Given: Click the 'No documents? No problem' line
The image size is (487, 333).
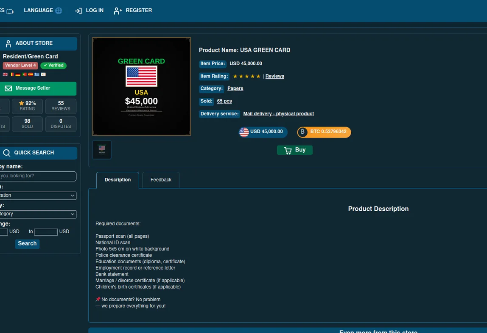Looking at the screenshot, I should (x=128, y=300).
